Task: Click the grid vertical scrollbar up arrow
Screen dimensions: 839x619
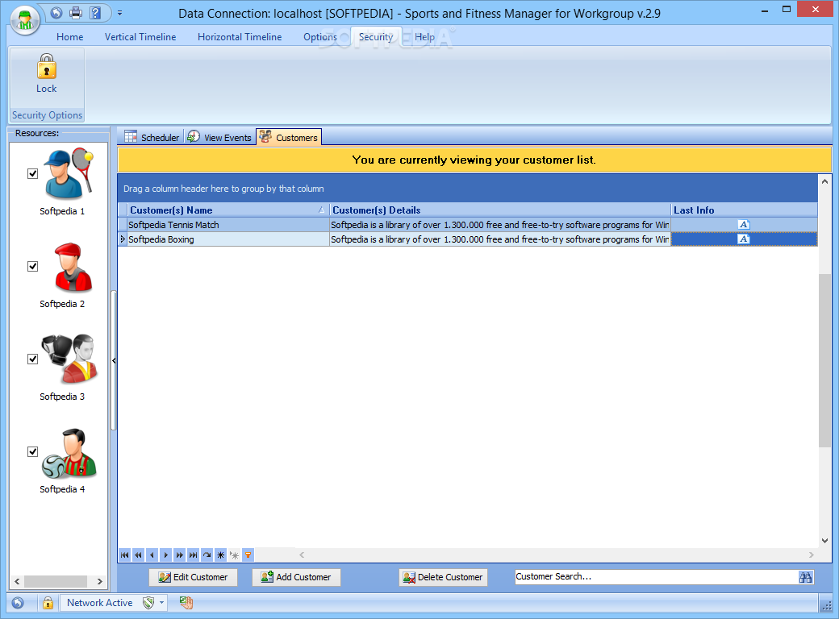Action: coord(824,181)
